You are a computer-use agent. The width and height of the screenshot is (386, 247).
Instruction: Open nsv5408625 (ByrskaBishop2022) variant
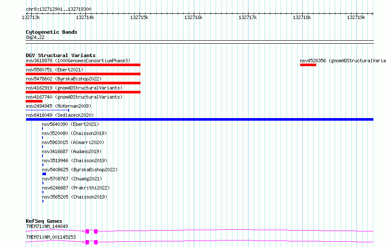(x=80, y=170)
